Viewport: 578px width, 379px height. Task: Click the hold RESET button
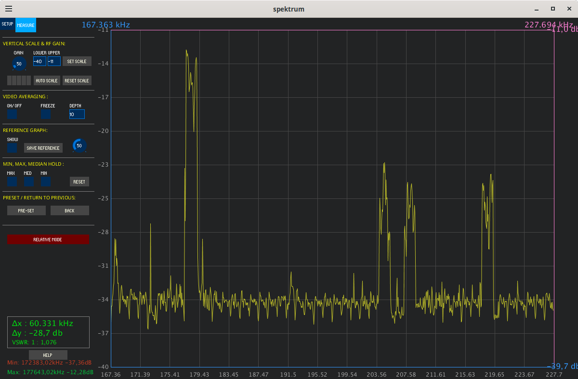click(x=79, y=182)
